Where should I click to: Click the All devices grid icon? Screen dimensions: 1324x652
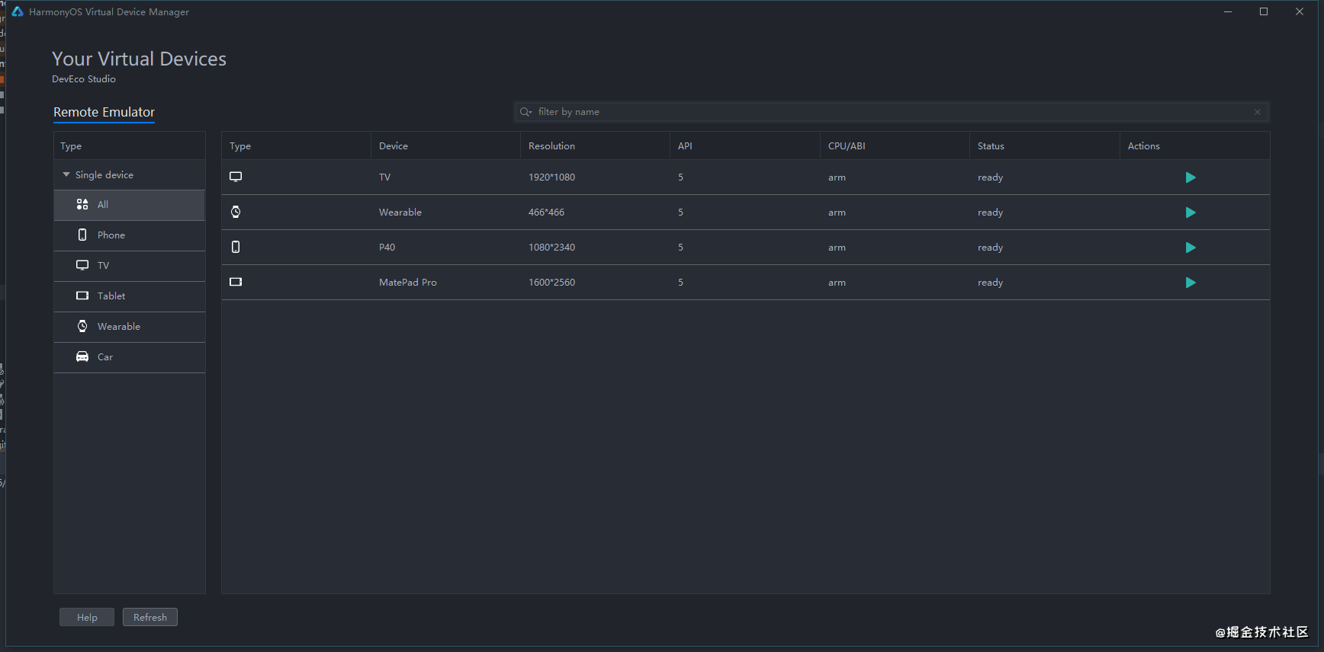pos(82,204)
